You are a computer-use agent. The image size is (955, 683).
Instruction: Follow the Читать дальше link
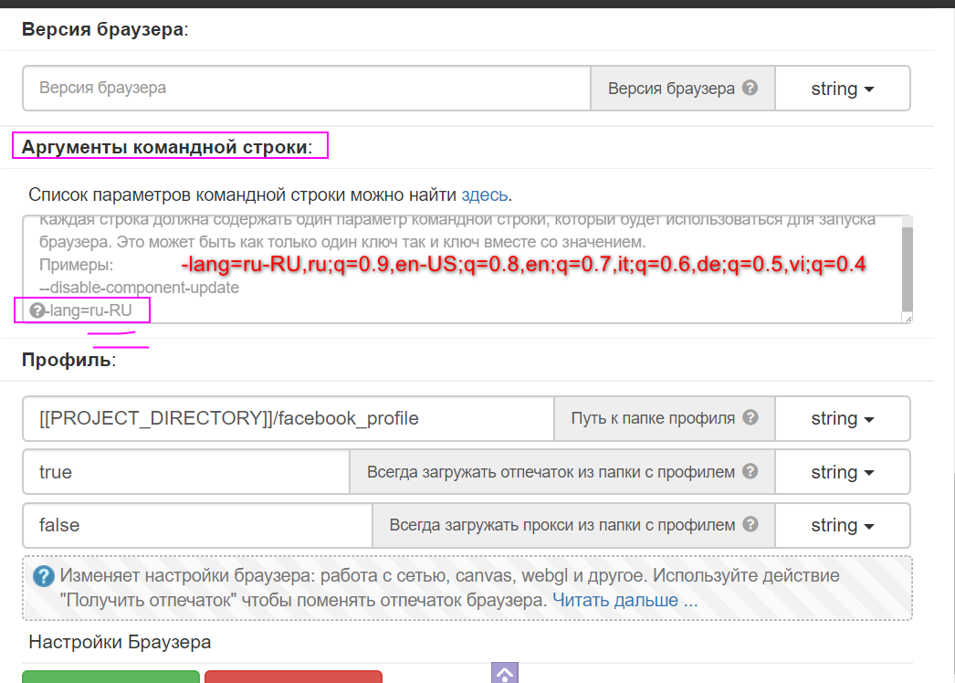pyautogui.click(x=624, y=600)
